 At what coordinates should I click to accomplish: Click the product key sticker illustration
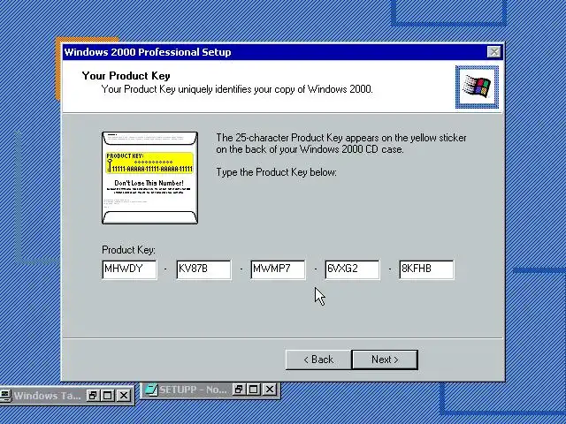click(x=149, y=178)
